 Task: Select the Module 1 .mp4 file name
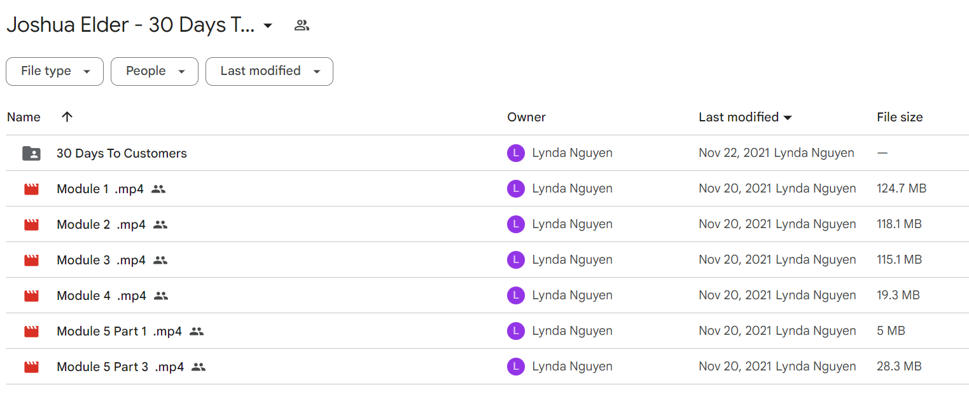100,189
